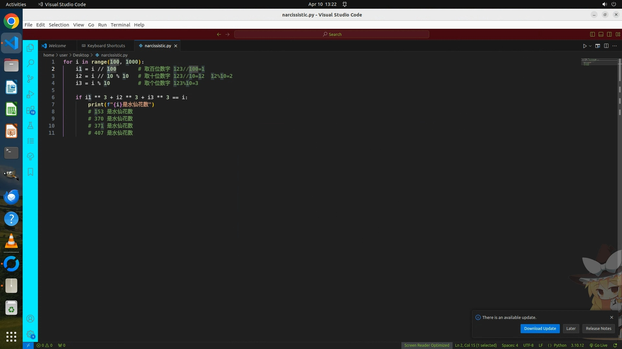Open Run and Debug view
The height and width of the screenshot is (349, 622).
coord(30,94)
